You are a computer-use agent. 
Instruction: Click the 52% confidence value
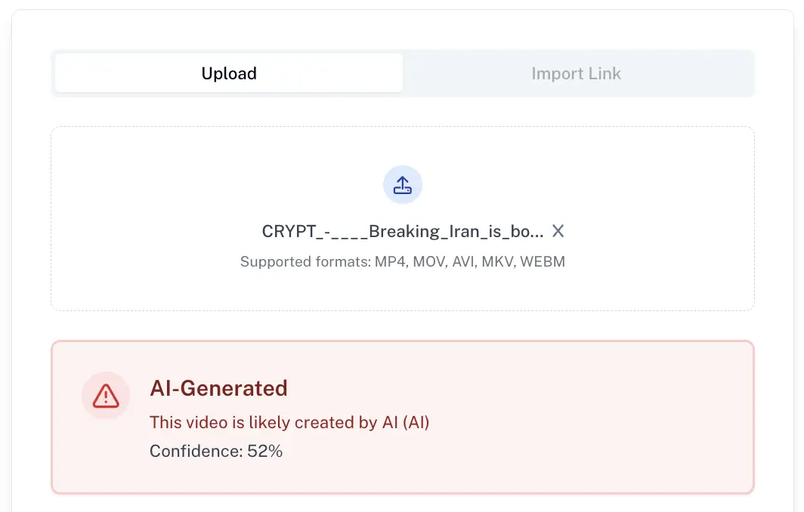[x=265, y=452]
